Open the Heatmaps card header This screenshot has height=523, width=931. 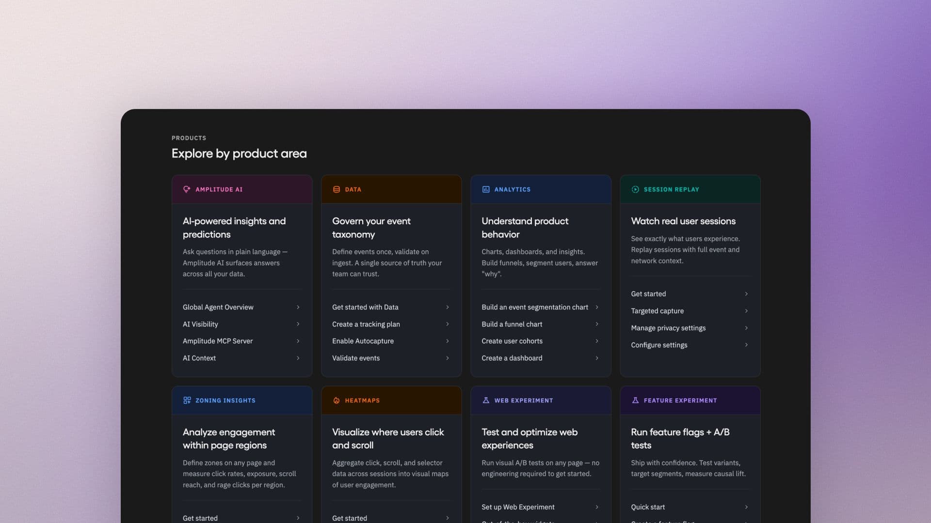(391, 400)
